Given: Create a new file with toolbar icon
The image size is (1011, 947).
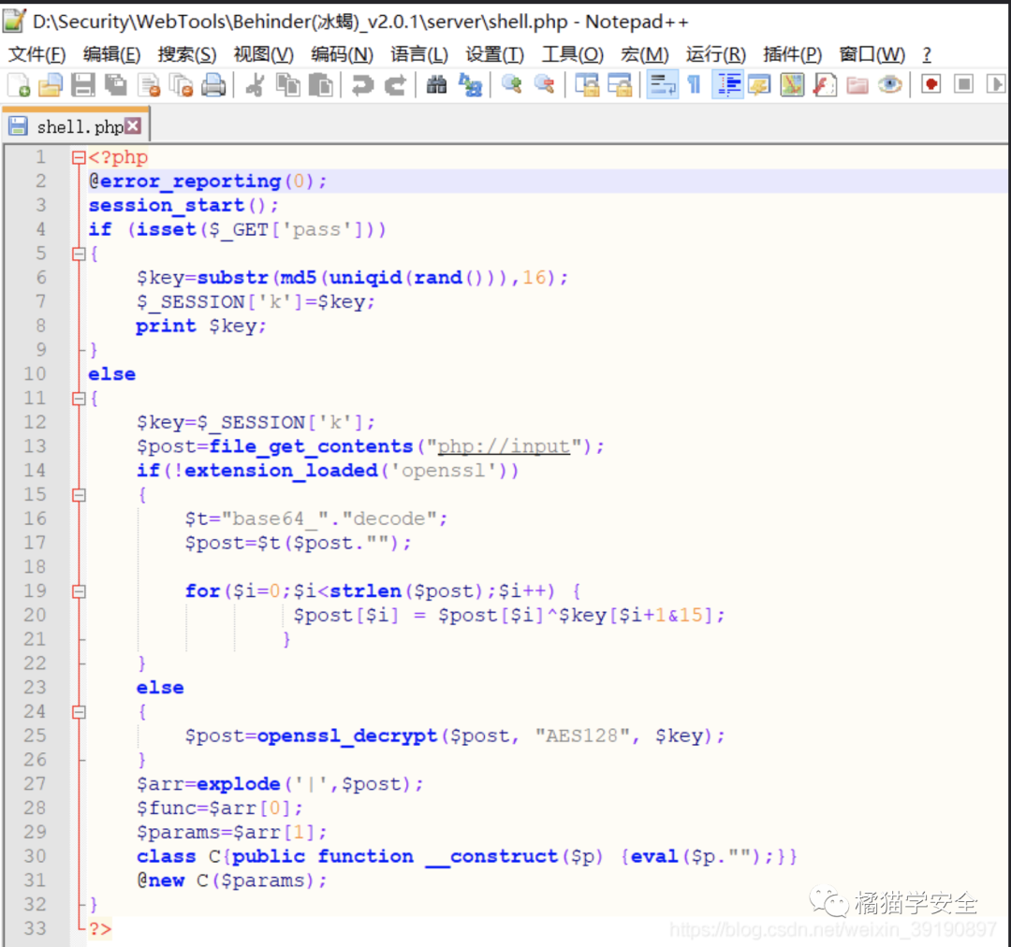Looking at the screenshot, I should tap(18, 85).
